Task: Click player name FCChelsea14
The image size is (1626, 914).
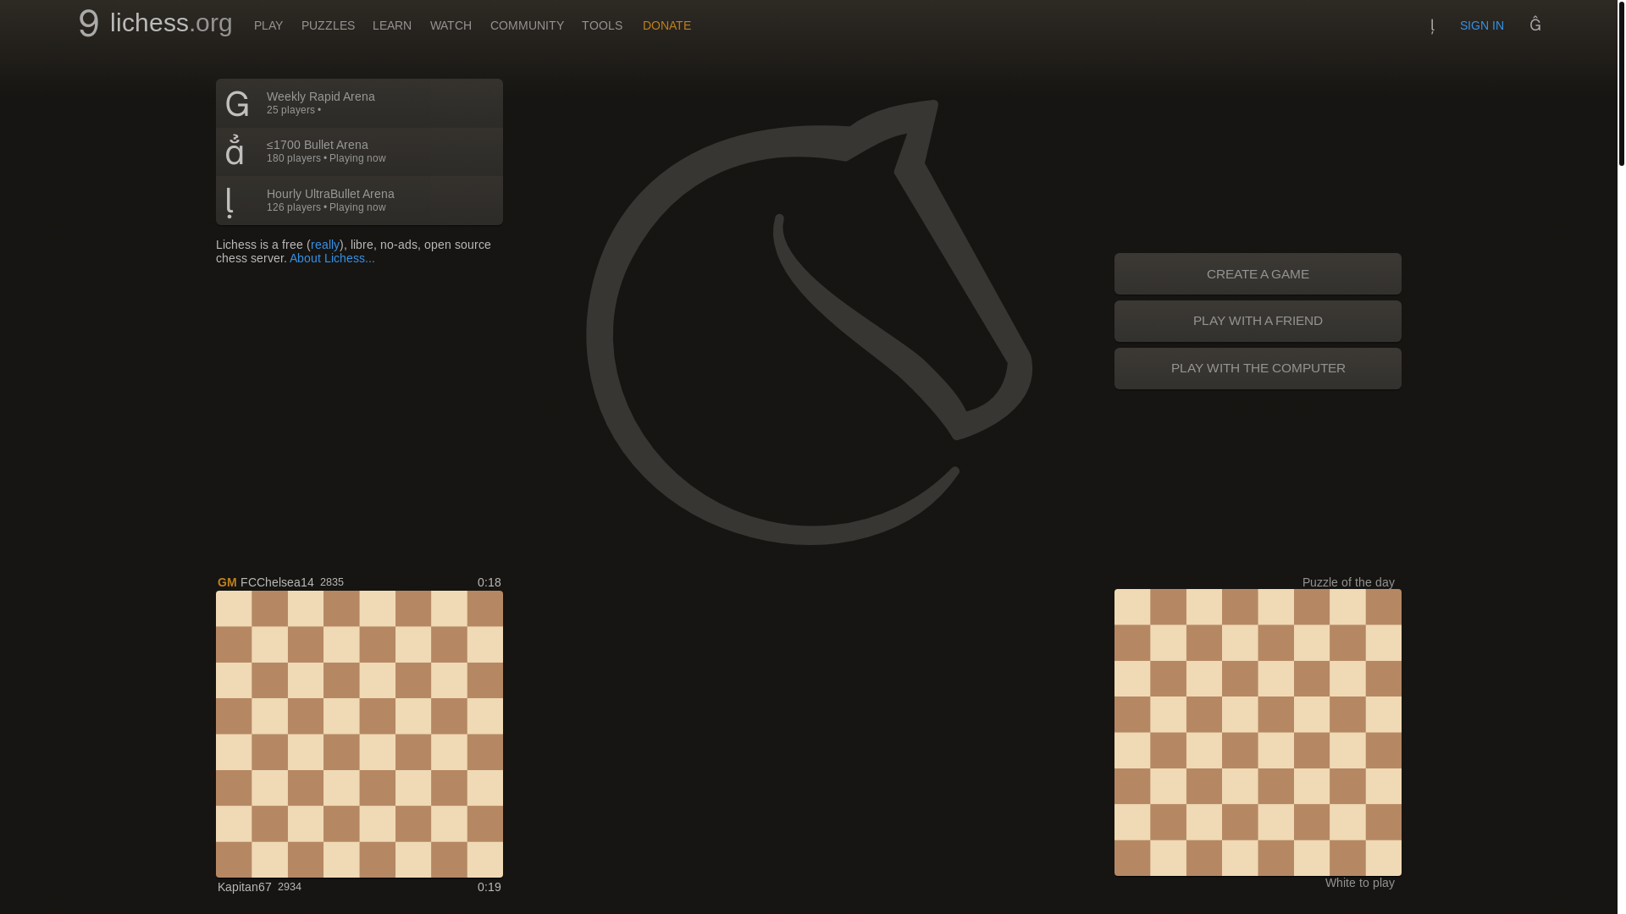Action: tap(277, 582)
